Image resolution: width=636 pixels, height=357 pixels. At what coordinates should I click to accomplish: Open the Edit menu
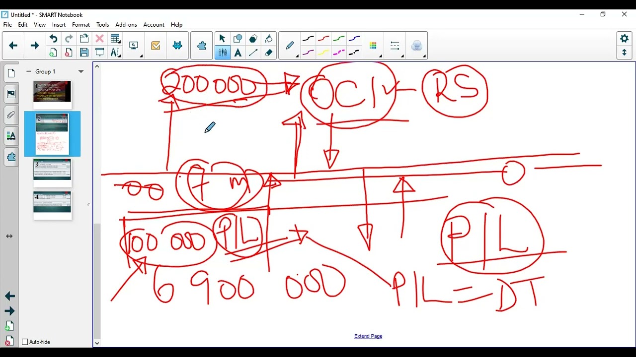pyautogui.click(x=23, y=25)
